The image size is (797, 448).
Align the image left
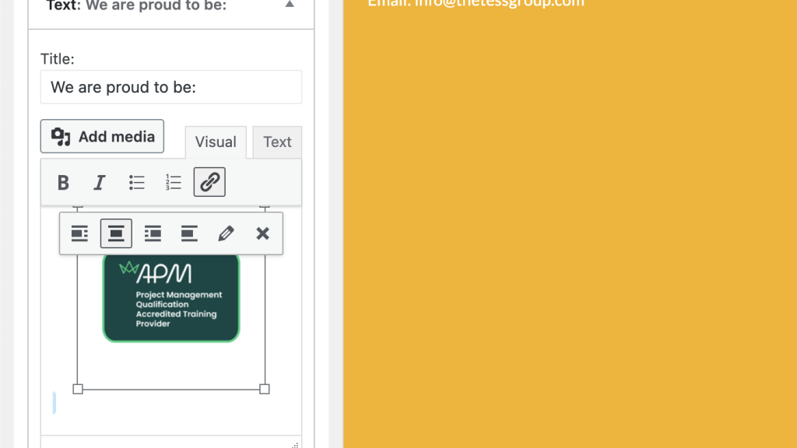79,233
